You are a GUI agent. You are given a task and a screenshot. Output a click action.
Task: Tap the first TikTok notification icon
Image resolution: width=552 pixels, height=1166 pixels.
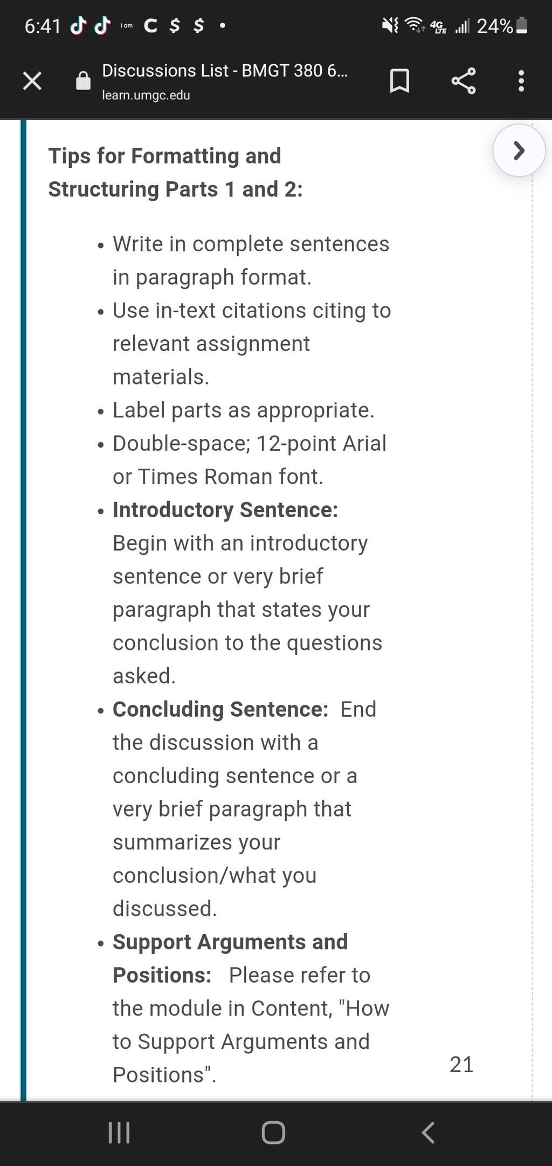[x=79, y=25]
